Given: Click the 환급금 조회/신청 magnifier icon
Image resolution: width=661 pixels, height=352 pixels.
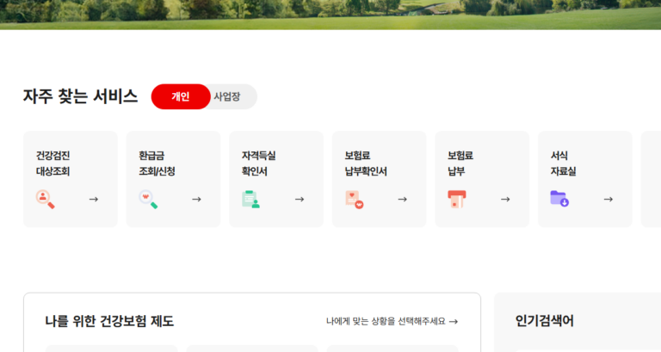Looking at the screenshot, I should (x=148, y=200).
